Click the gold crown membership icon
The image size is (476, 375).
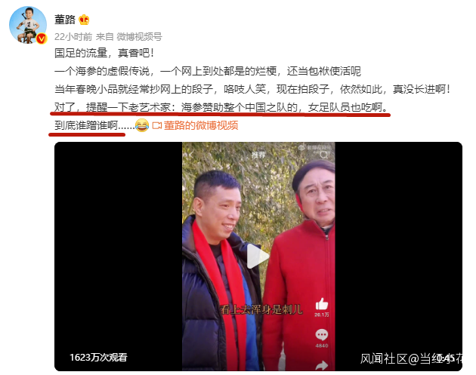[84, 20]
